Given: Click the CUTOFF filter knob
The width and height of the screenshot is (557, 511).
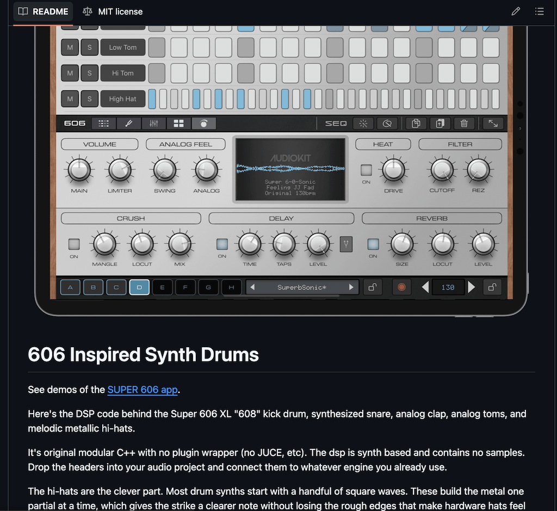Looking at the screenshot, I should 442,170.
